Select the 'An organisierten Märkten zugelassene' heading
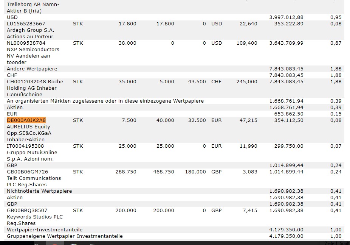 (x=105, y=101)
